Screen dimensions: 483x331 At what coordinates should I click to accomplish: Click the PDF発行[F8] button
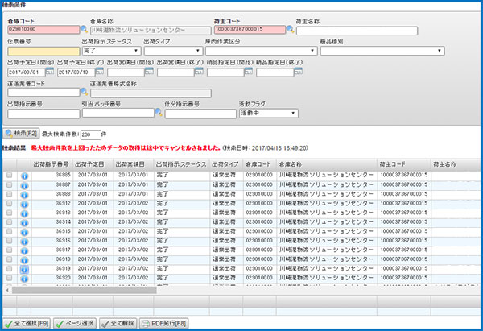click(x=163, y=324)
